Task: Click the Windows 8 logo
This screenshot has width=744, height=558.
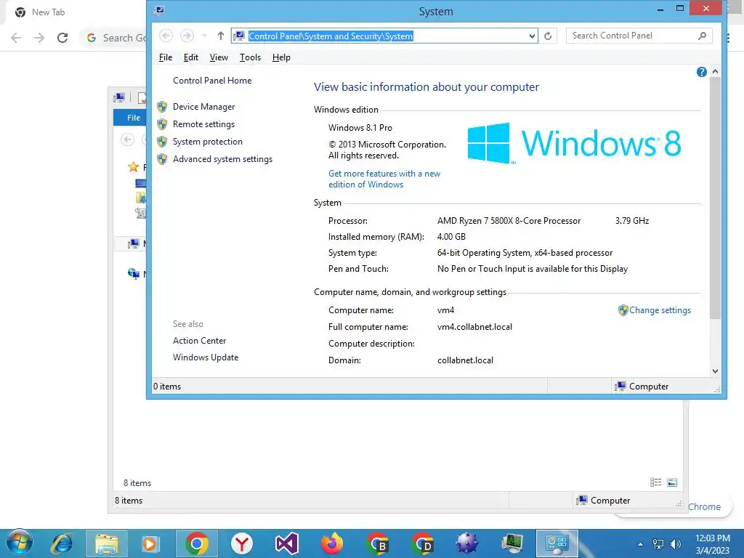Action: tap(574, 143)
